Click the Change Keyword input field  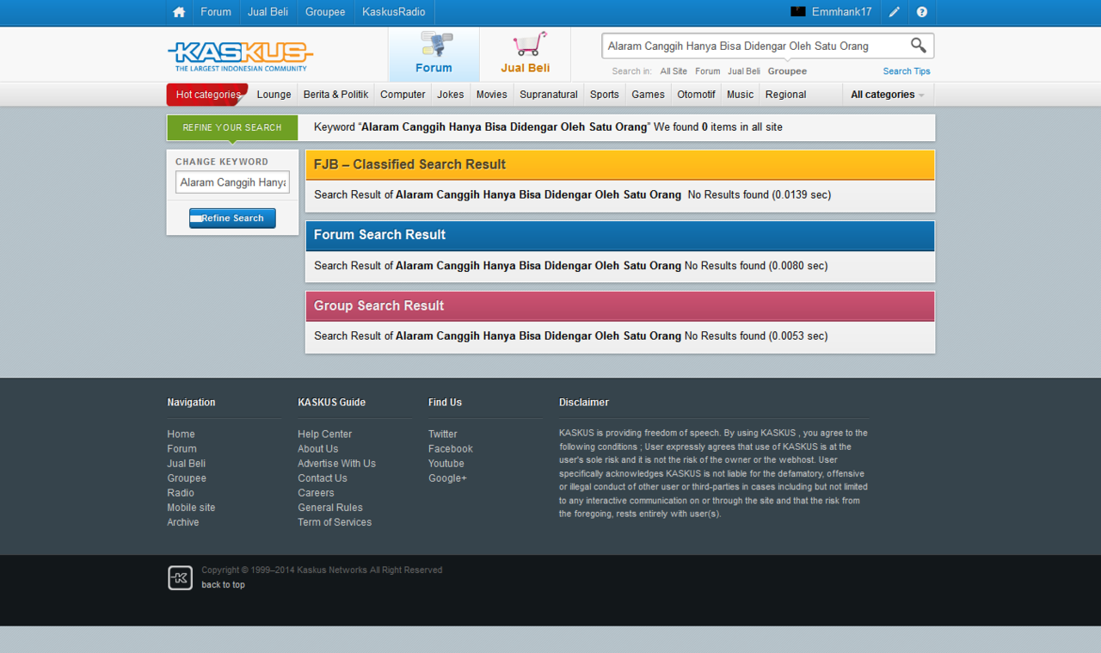pyautogui.click(x=232, y=182)
